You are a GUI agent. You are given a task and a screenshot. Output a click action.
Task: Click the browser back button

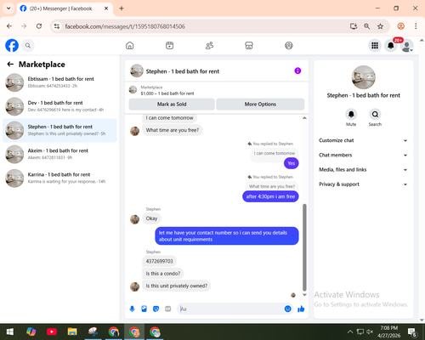[9, 26]
